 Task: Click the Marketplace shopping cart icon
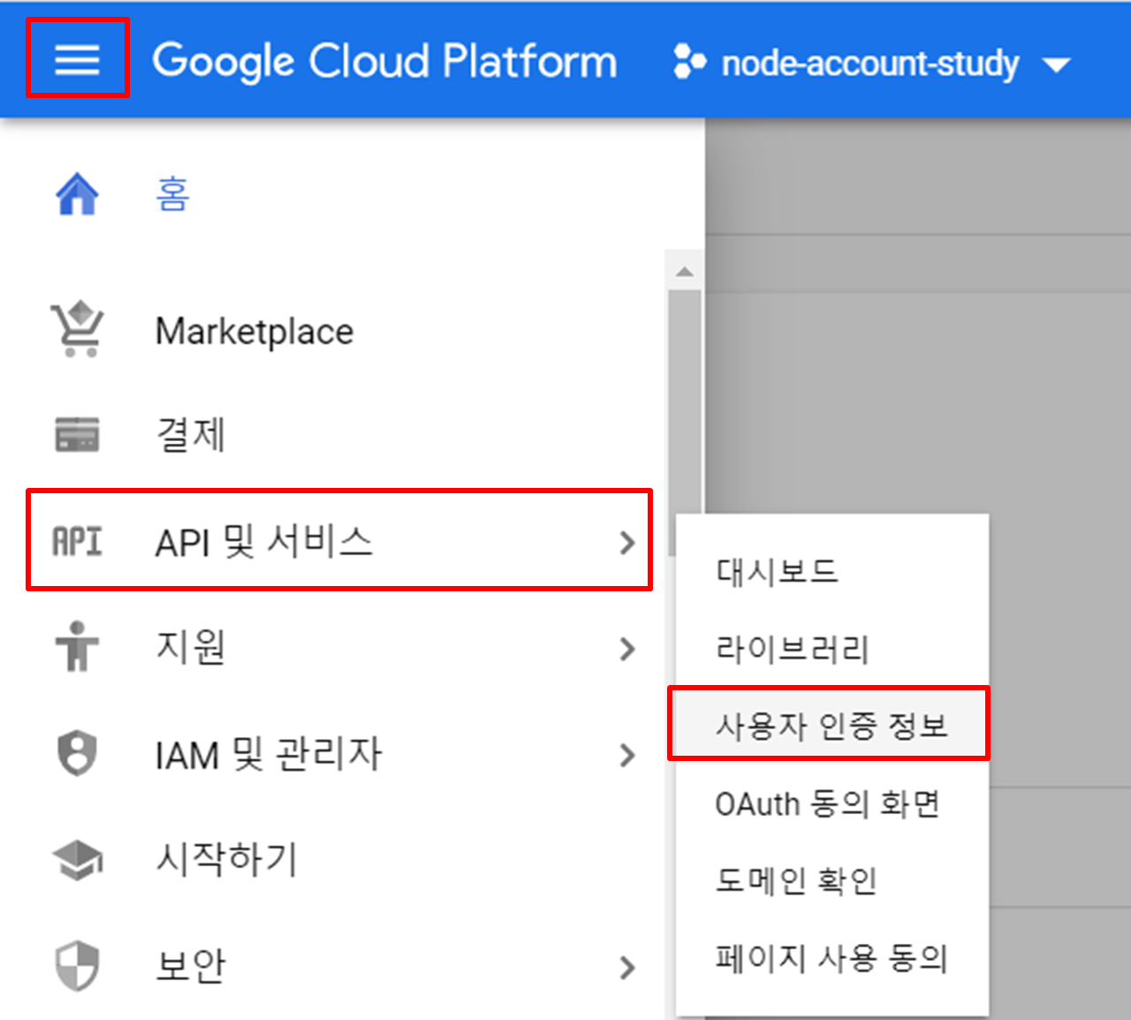coord(77,329)
